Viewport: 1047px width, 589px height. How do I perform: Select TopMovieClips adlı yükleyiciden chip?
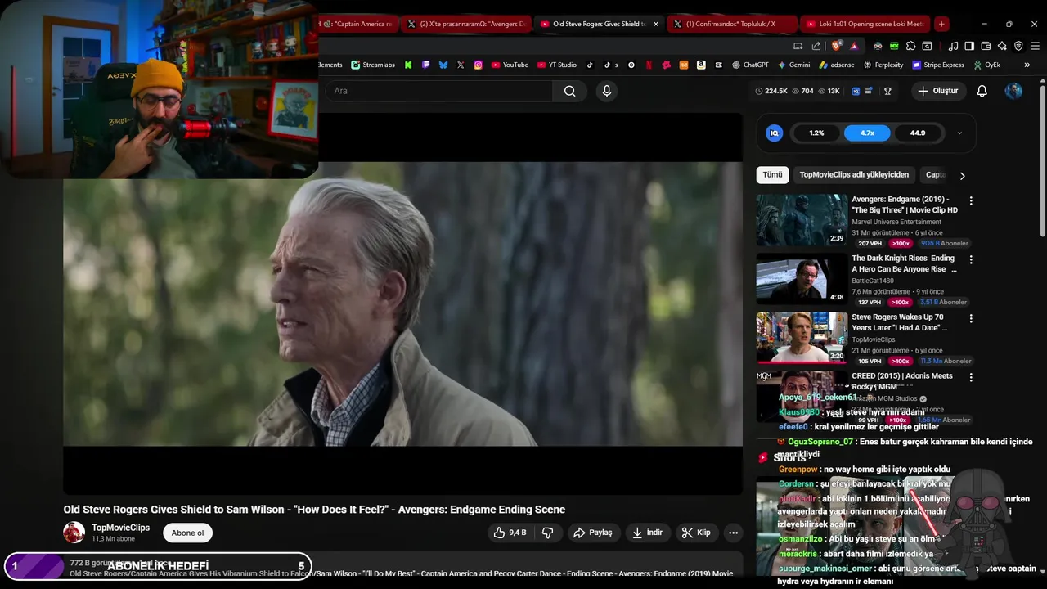(854, 175)
